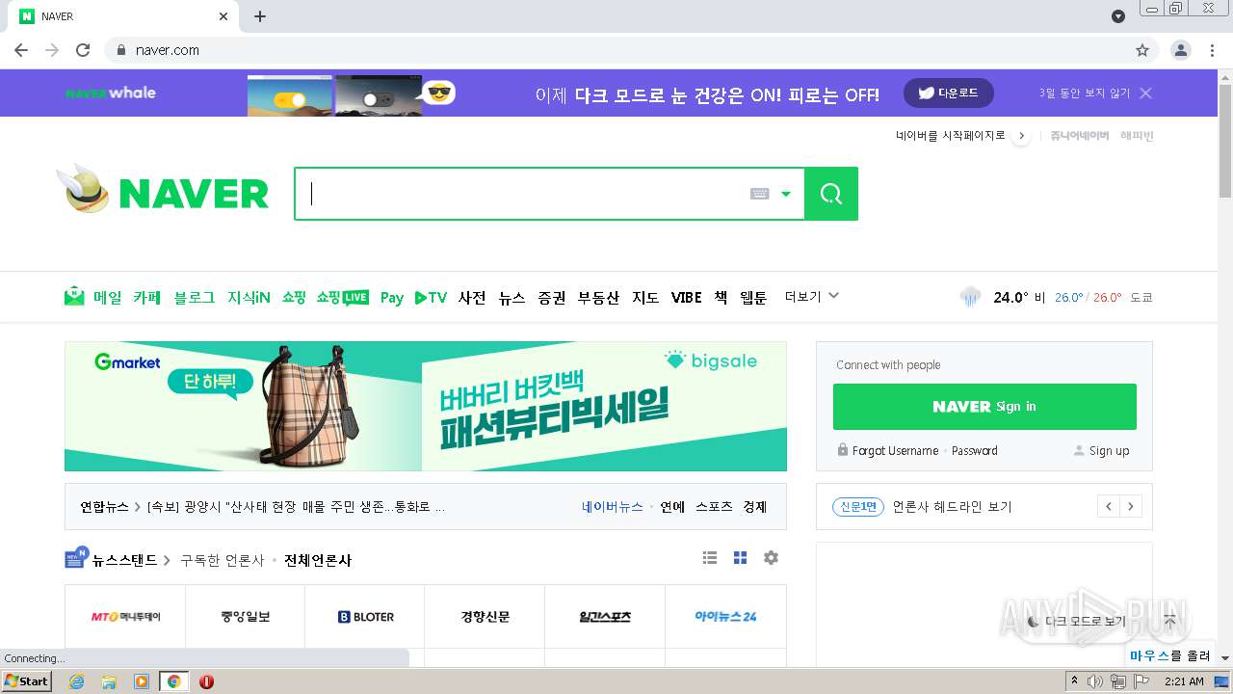Open the 스포츠 news category

pyautogui.click(x=714, y=506)
